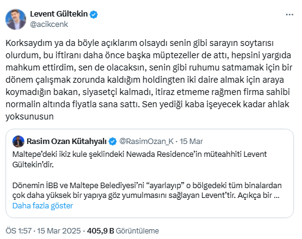Click the main tweet body text
302x239 pixels.
coord(149,80)
